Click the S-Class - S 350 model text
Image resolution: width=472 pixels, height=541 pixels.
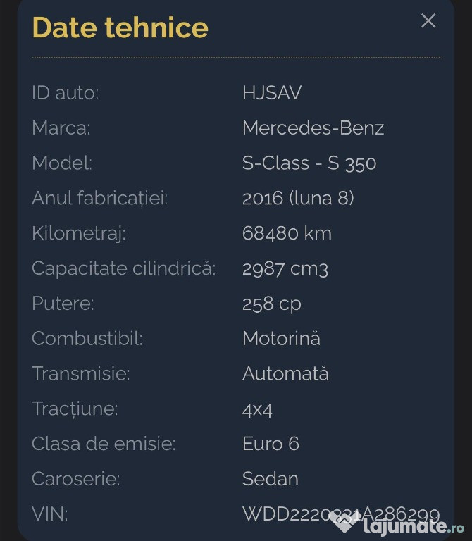(x=309, y=163)
